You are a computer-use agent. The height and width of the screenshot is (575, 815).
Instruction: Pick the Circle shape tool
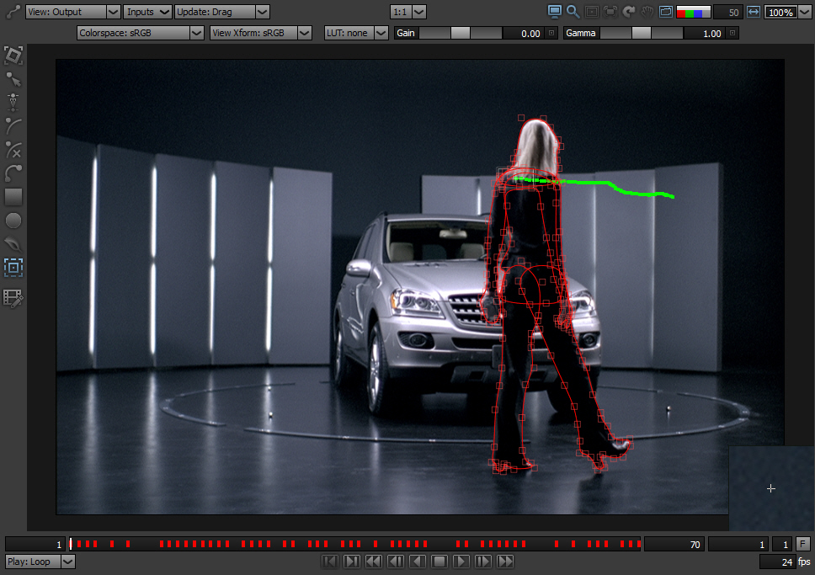pos(13,221)
